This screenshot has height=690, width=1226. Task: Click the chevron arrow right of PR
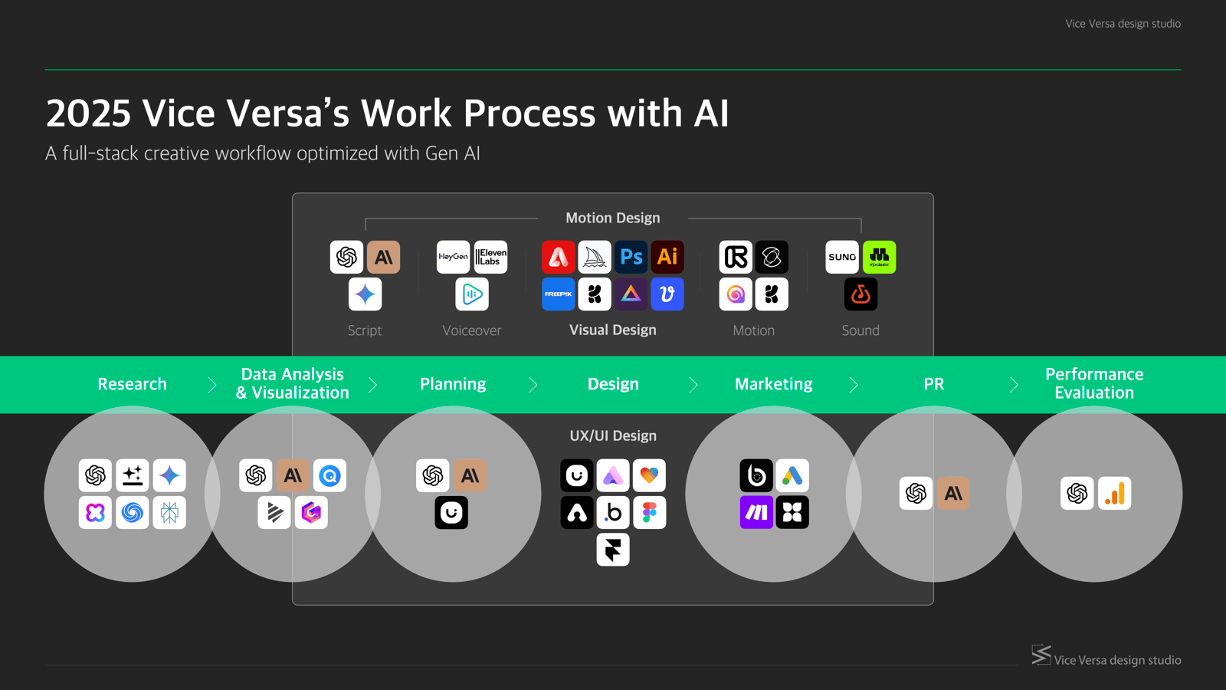[1014, 385]
